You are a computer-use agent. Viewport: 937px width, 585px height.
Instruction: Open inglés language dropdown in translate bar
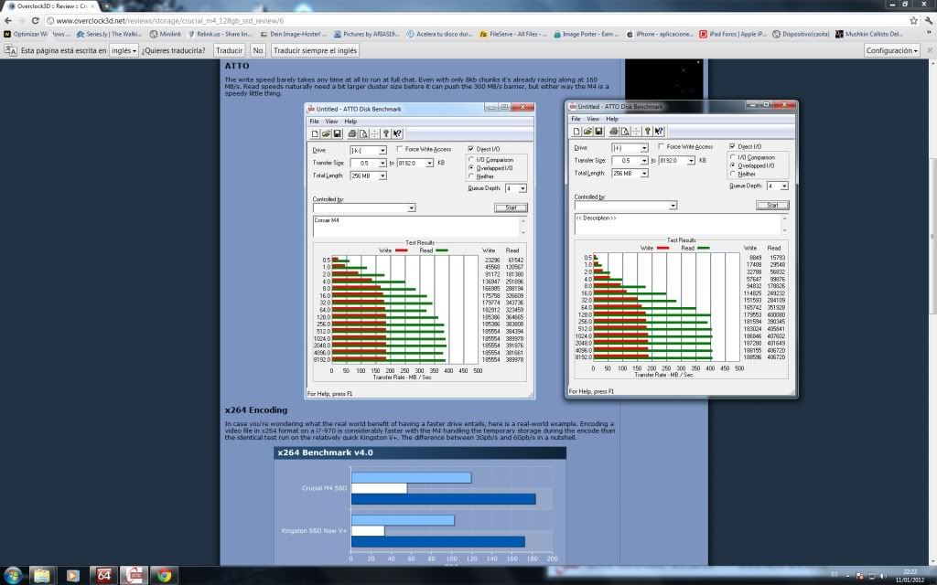[124, 50]
